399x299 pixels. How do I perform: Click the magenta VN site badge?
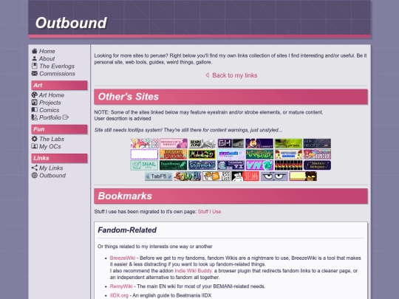[259, 165]
